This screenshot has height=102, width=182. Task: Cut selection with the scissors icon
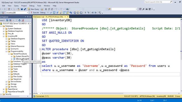[x=46, y=9]
